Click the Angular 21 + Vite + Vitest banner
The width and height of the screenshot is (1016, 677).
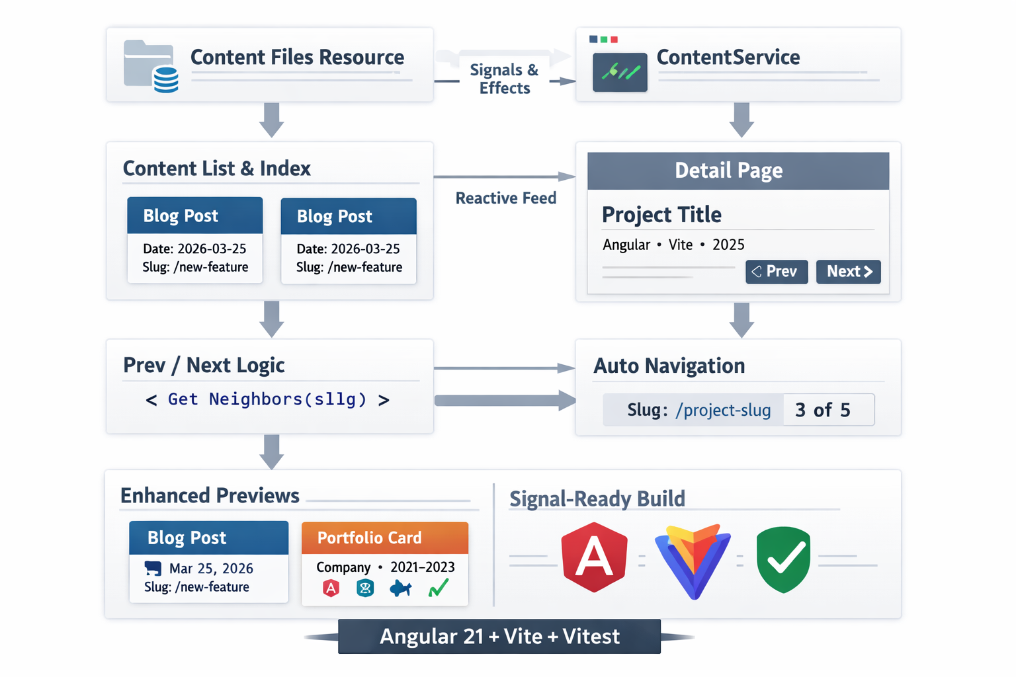[x=499, y=636]
